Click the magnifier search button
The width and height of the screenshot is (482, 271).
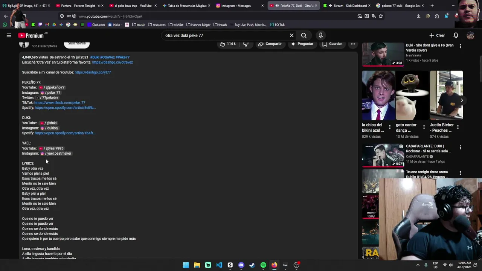304,35
